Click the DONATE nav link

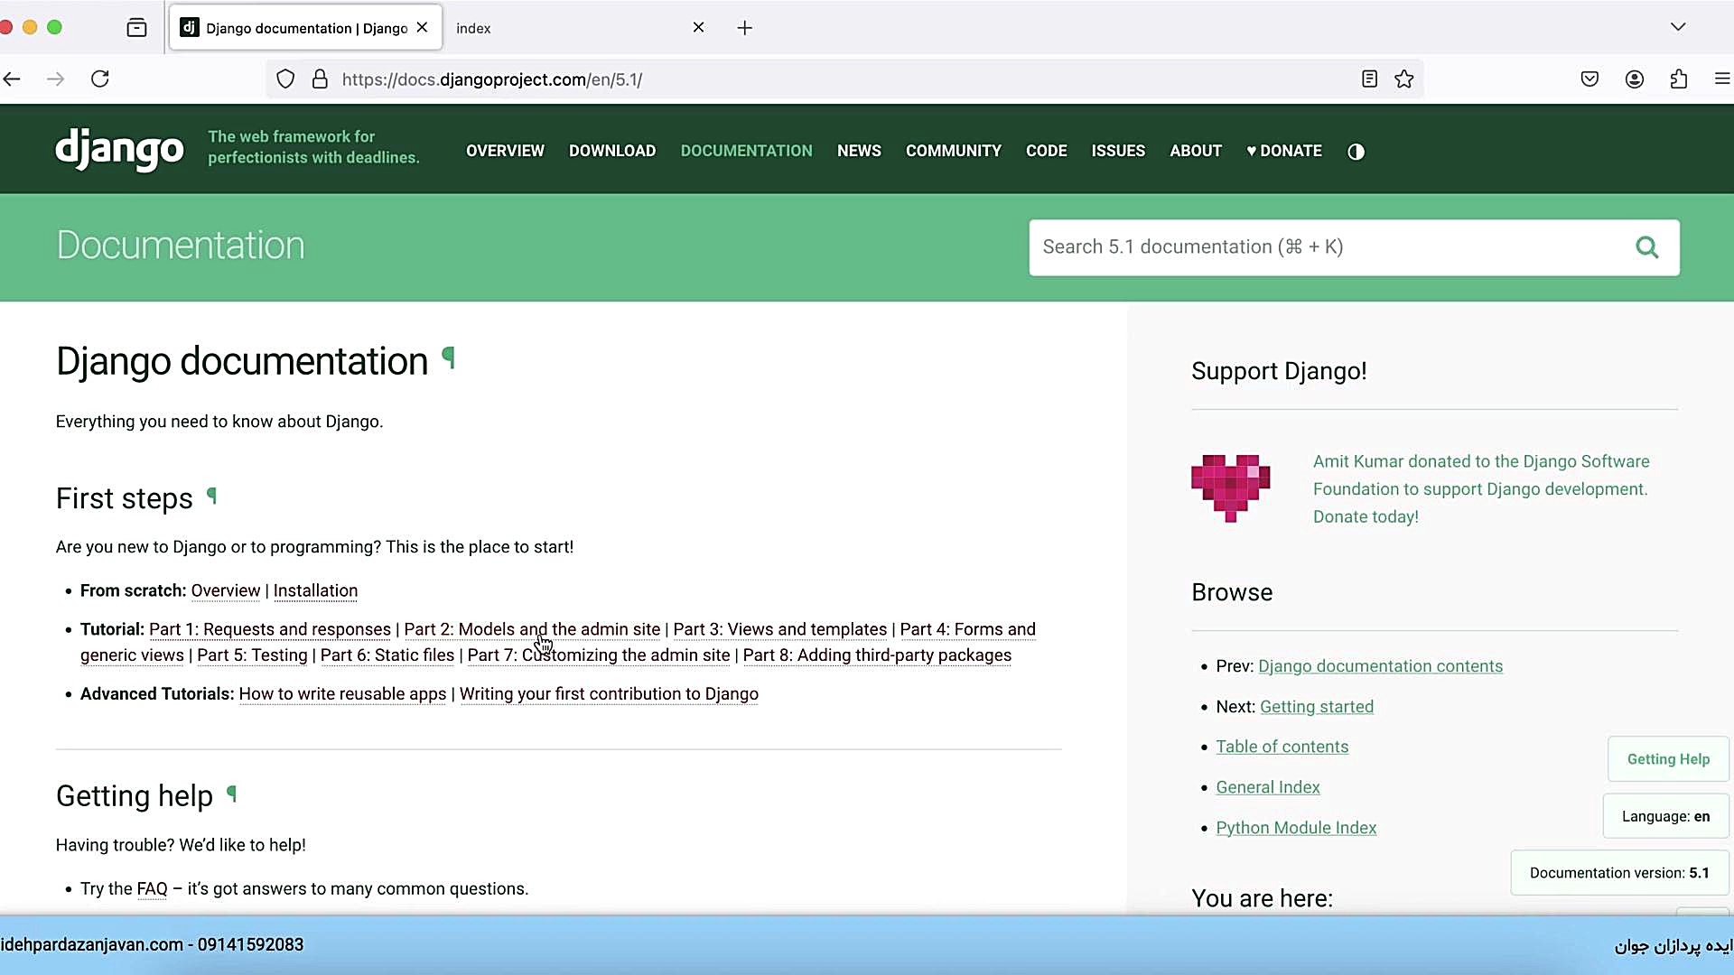click(1284, 151)
